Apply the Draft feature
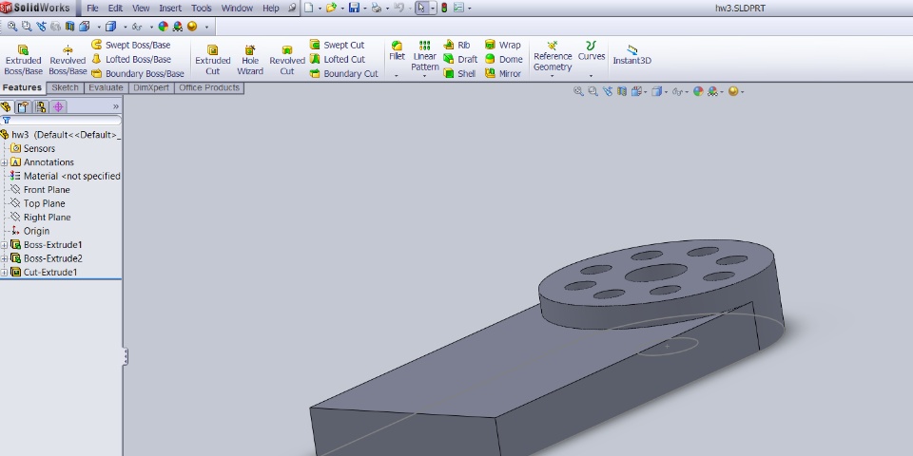This screenshot has width=913, height=456. [x=460, y=59]
